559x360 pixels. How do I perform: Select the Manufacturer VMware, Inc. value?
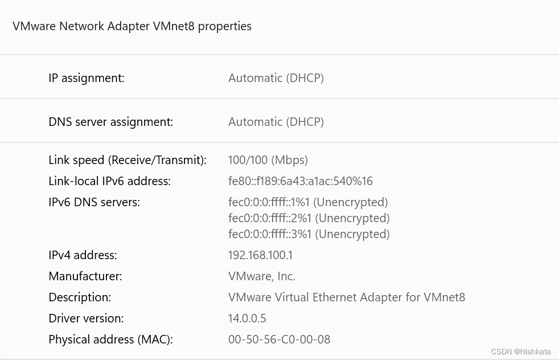(261, 276)
